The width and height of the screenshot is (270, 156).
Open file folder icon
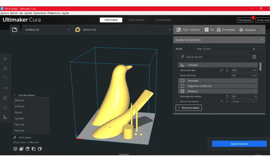point(14,30)
